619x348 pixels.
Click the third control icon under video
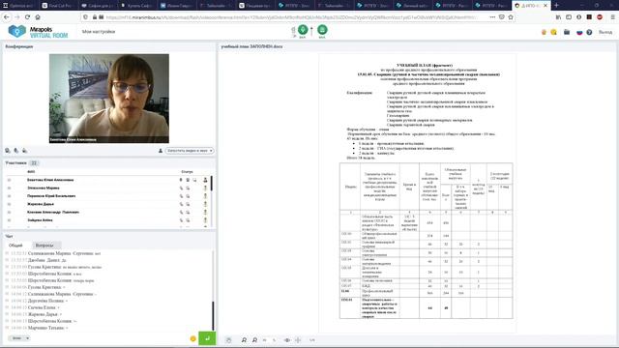click(x=24, y=151)
